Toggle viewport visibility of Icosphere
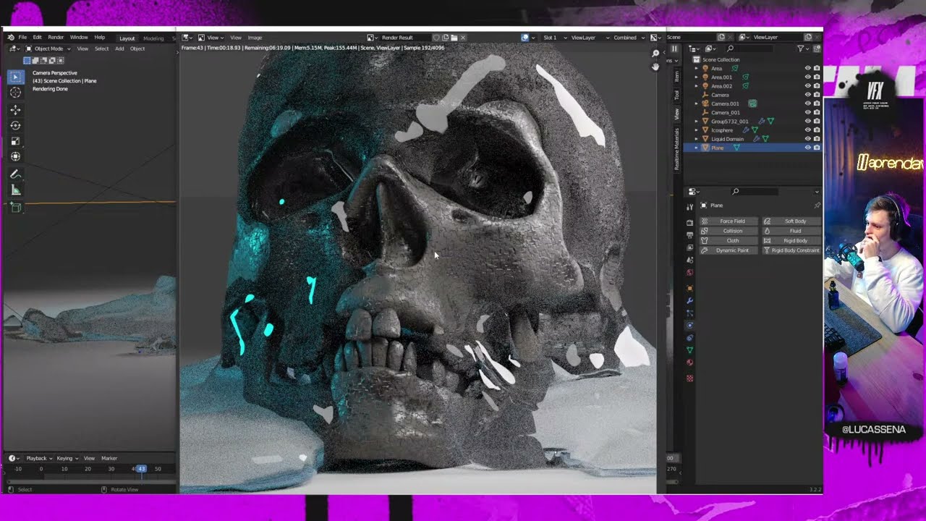This screenshot has height=521, width=926. (808, 130)
